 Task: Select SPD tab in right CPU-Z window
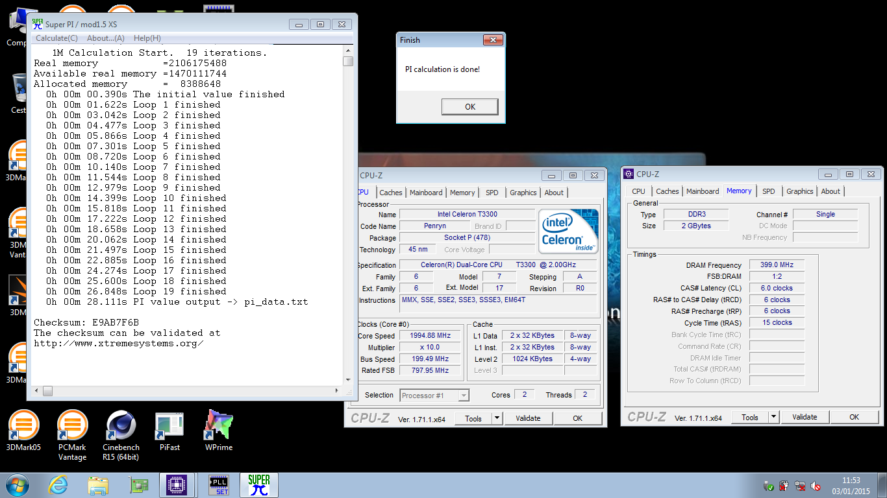[769, 191]
